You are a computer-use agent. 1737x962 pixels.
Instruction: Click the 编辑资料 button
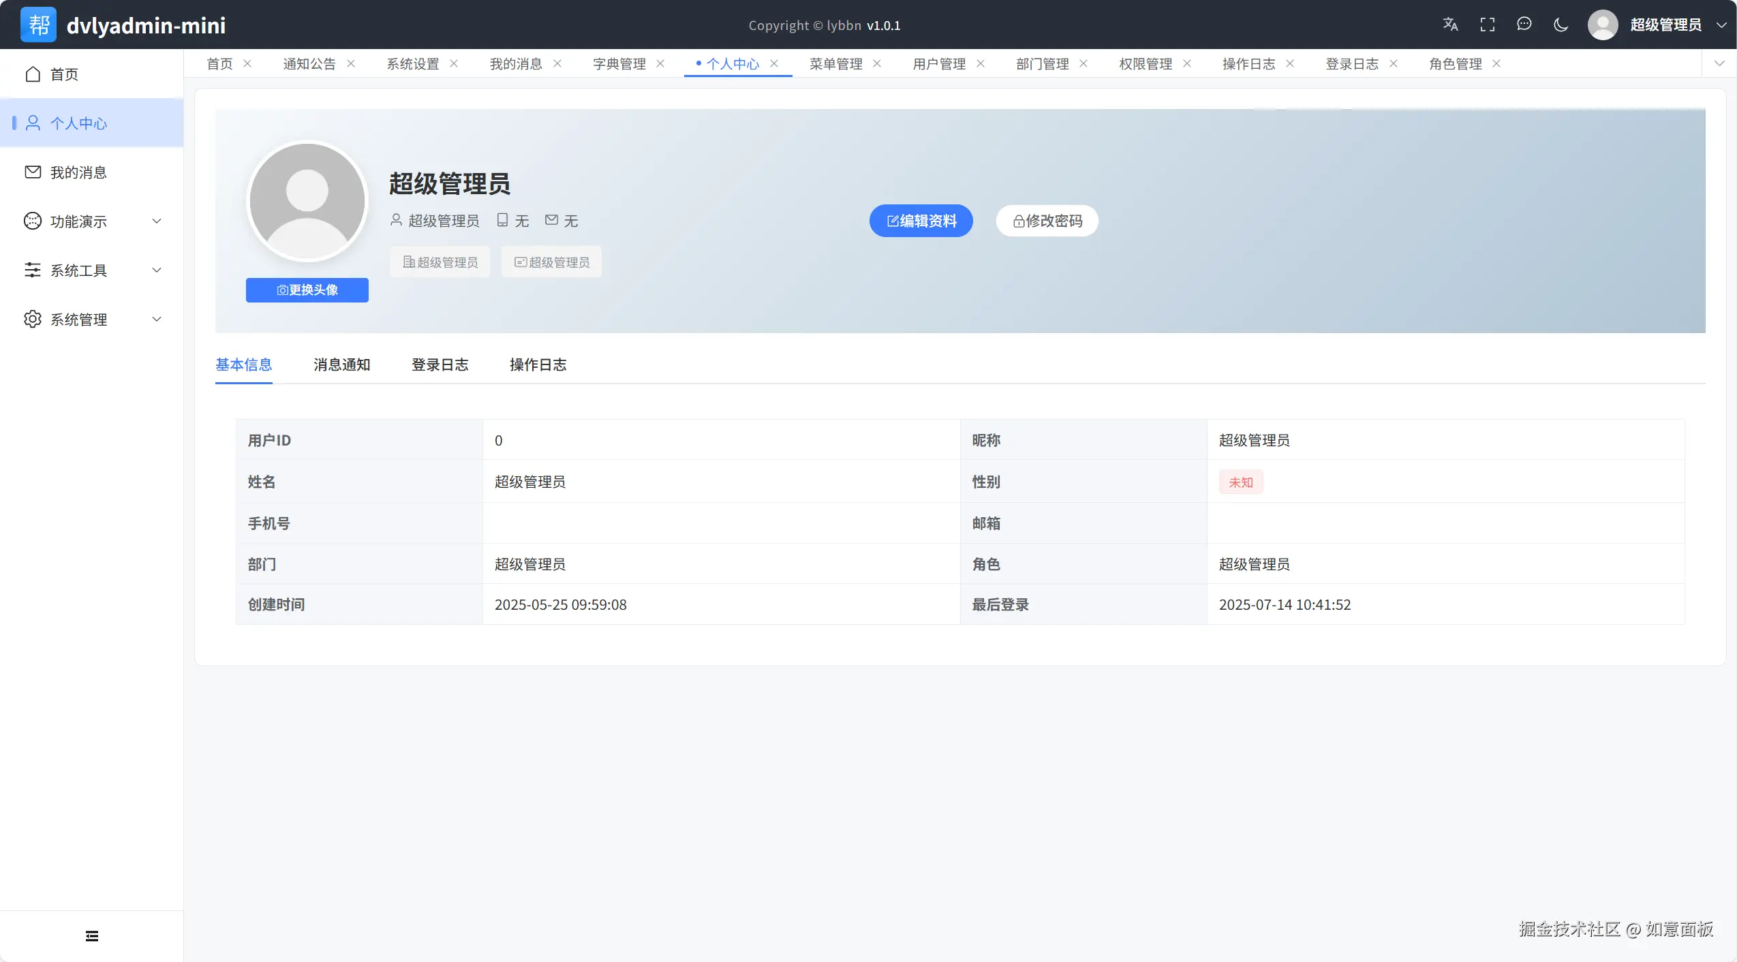point(921,221)
